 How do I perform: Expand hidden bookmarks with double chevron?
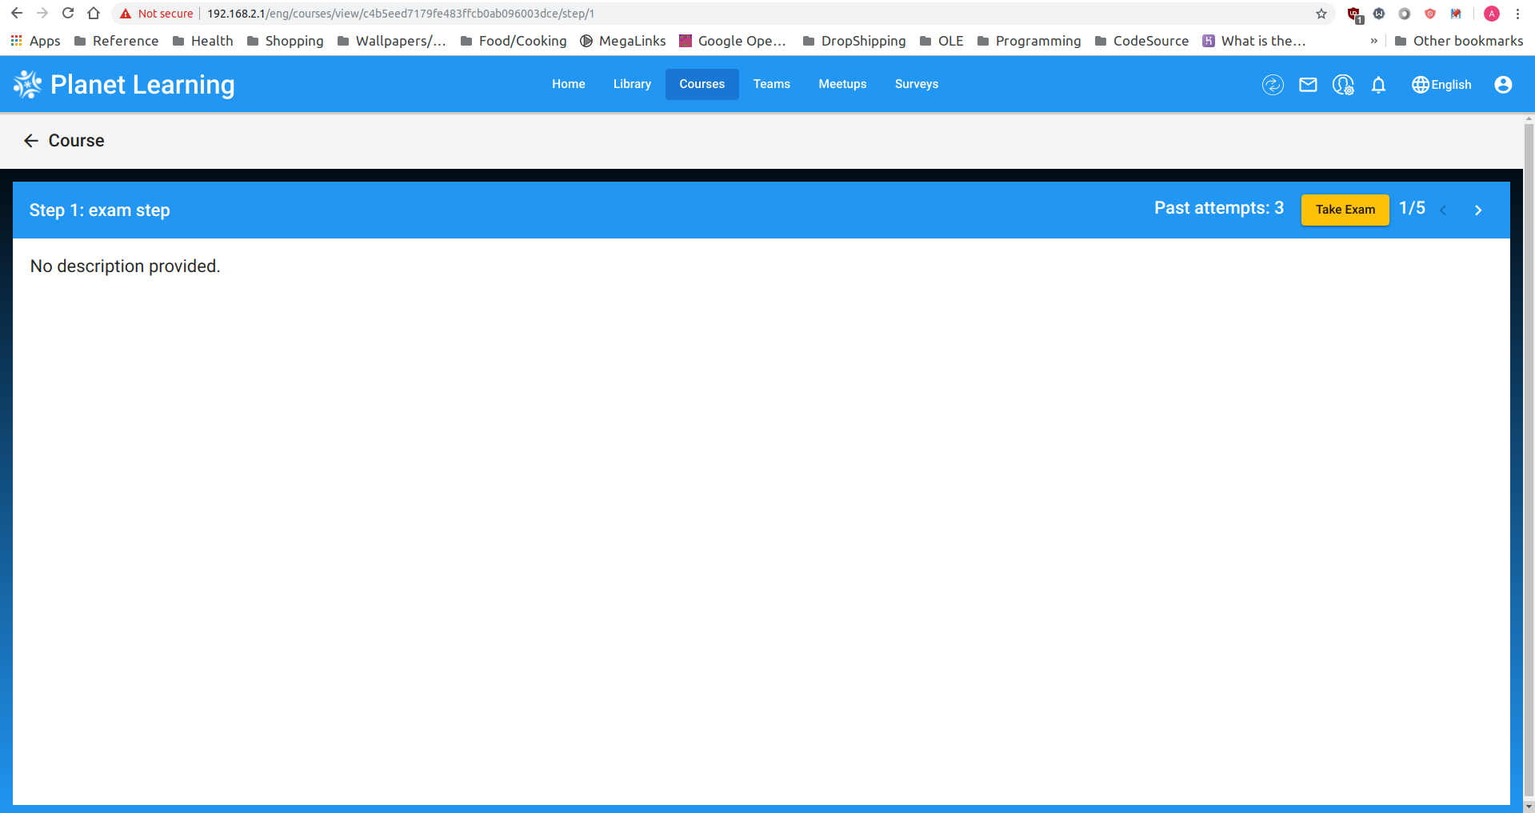pyautogui.click(x=1374, y=41)
